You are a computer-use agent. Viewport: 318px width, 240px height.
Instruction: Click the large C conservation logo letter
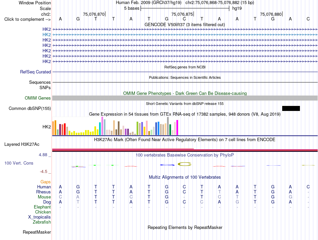click(184, 164)
